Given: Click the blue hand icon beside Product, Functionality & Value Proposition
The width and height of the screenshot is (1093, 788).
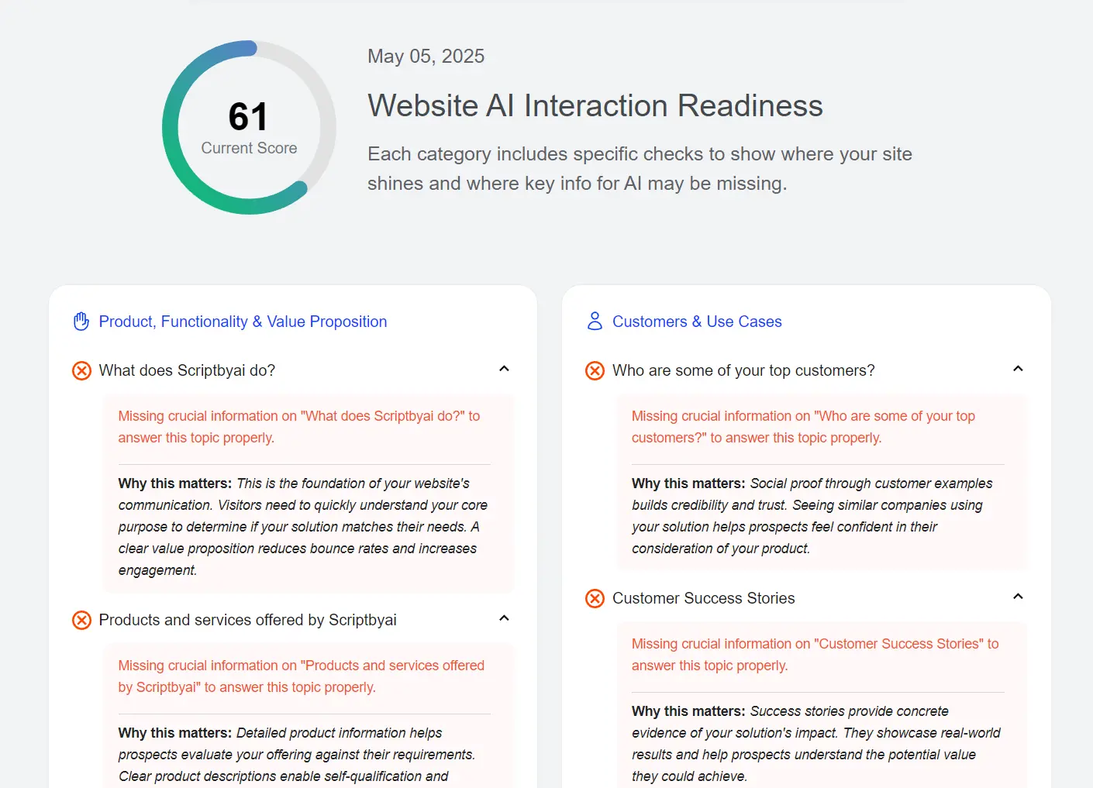Looking at the screenshot, I should 81,321.
